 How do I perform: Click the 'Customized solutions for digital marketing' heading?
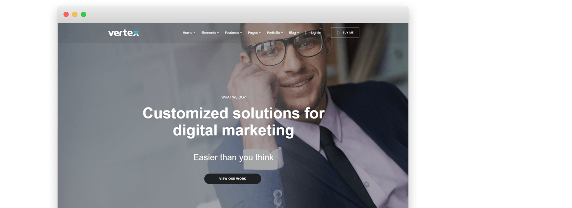233,122
